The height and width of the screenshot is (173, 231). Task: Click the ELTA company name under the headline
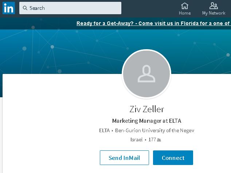point(104,130)
